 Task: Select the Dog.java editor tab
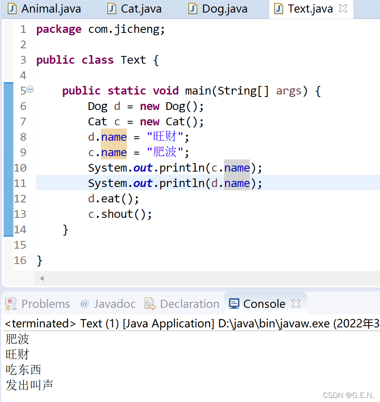pos(218,9)
